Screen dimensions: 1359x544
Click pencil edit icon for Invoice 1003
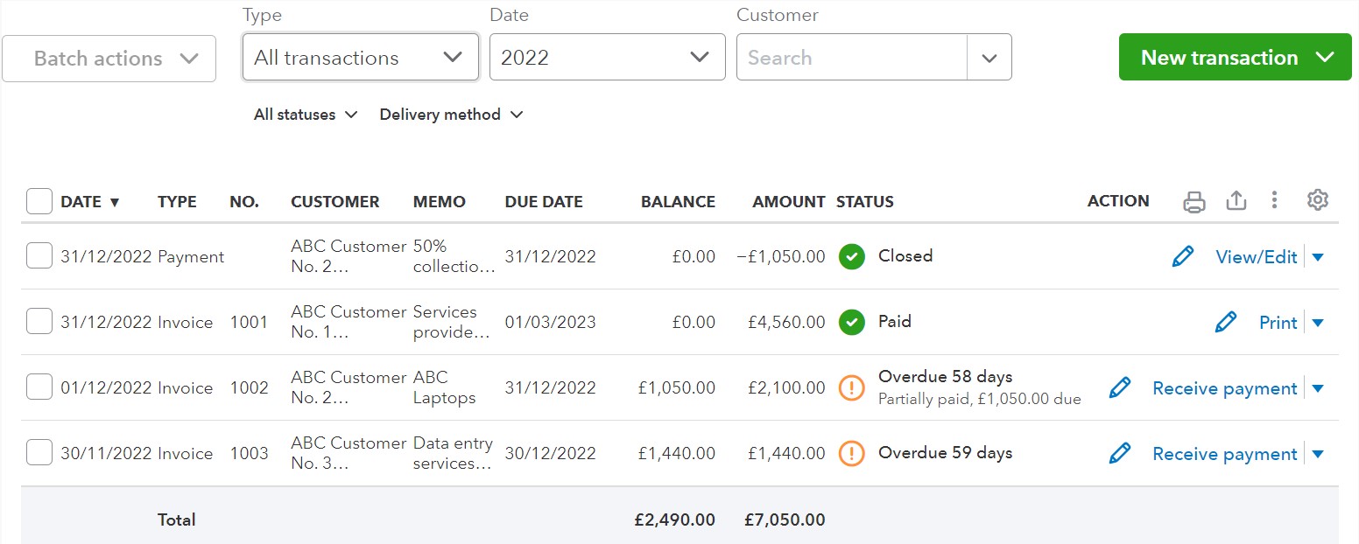point(1119,453)
